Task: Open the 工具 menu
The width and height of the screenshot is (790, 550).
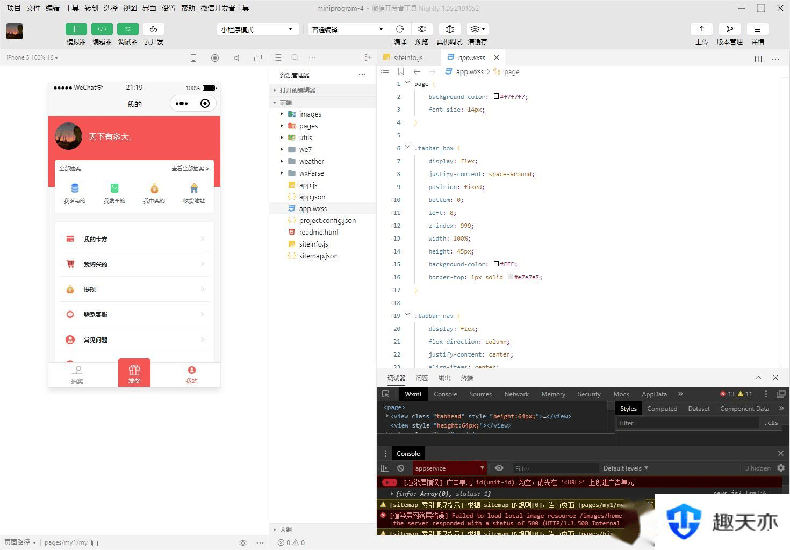Action: 72,8
